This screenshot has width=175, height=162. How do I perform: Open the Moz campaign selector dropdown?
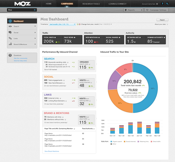tap(22, 10)
